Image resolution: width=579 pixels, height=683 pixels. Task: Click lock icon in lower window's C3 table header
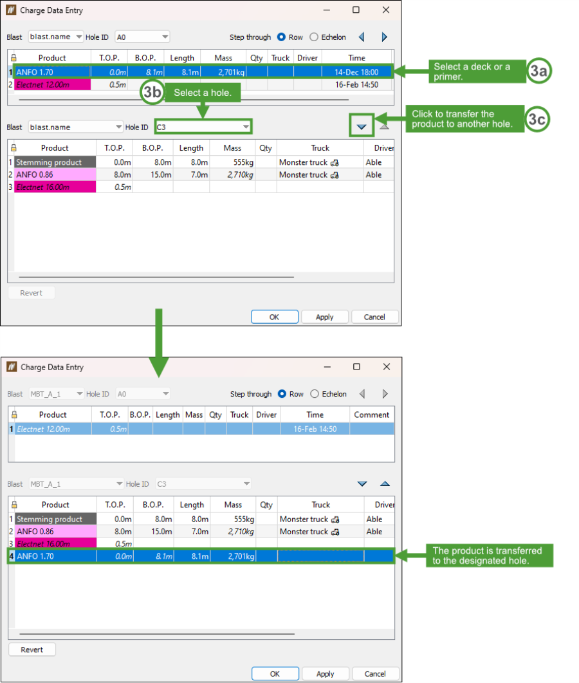[x=14, y=505]
